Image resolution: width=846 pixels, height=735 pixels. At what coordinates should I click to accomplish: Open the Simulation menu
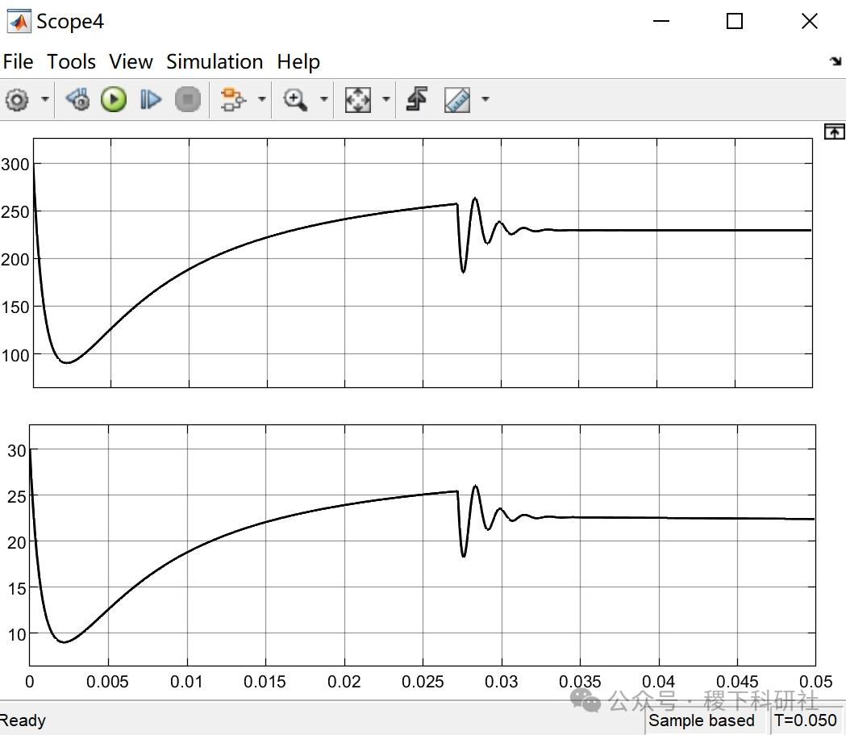[215, 61]
